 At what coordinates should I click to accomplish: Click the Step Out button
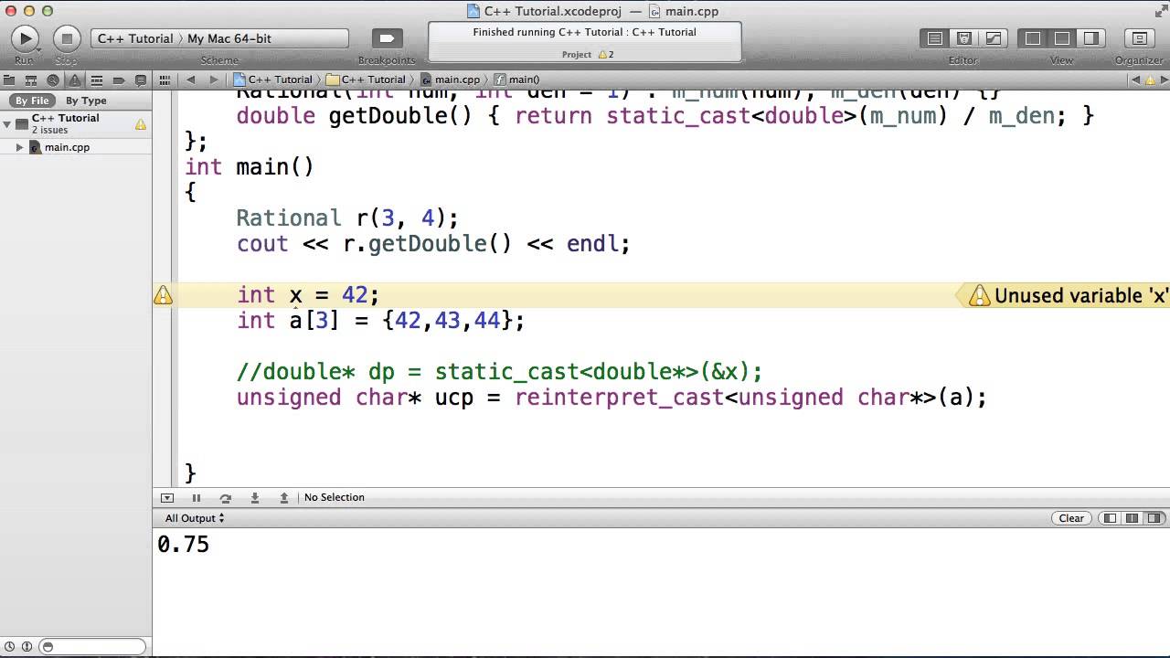pos(283,498)
